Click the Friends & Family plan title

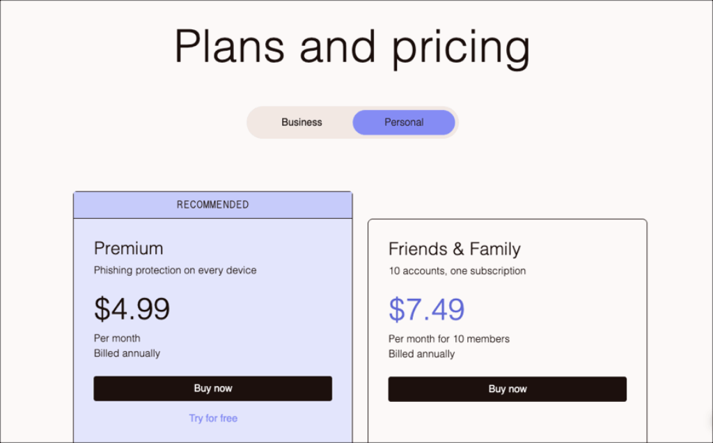pos(455,249)
